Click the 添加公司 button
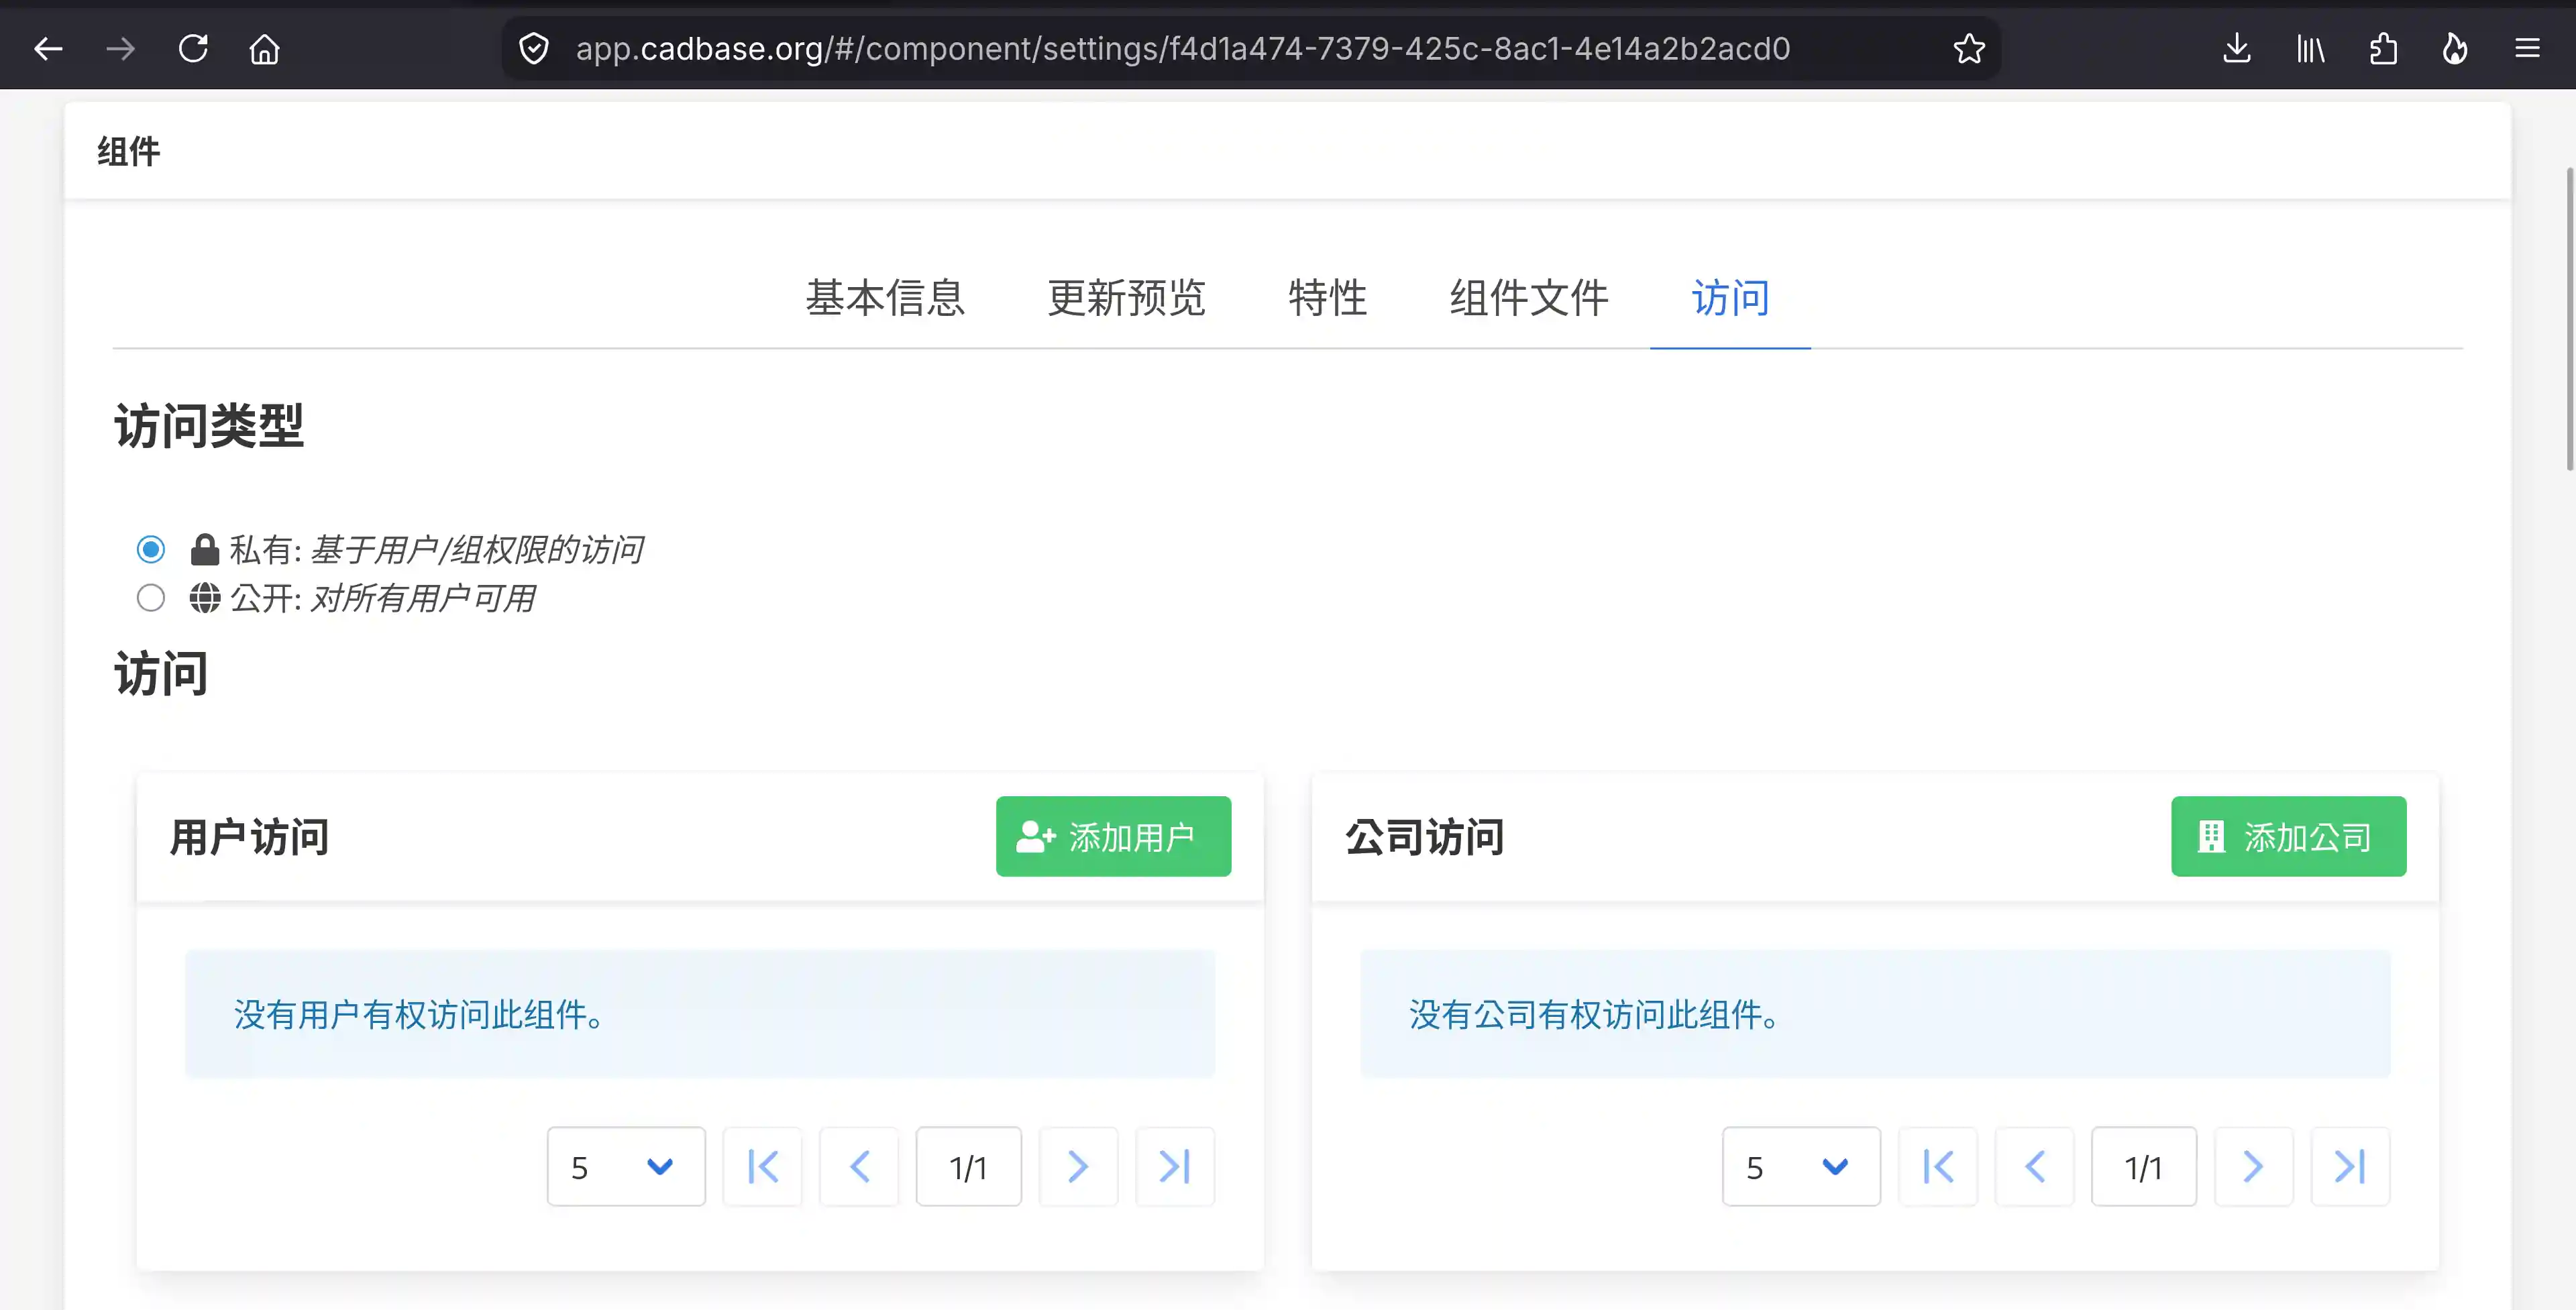Screen dimensions: 2576x1310 tap(2288, 836)
